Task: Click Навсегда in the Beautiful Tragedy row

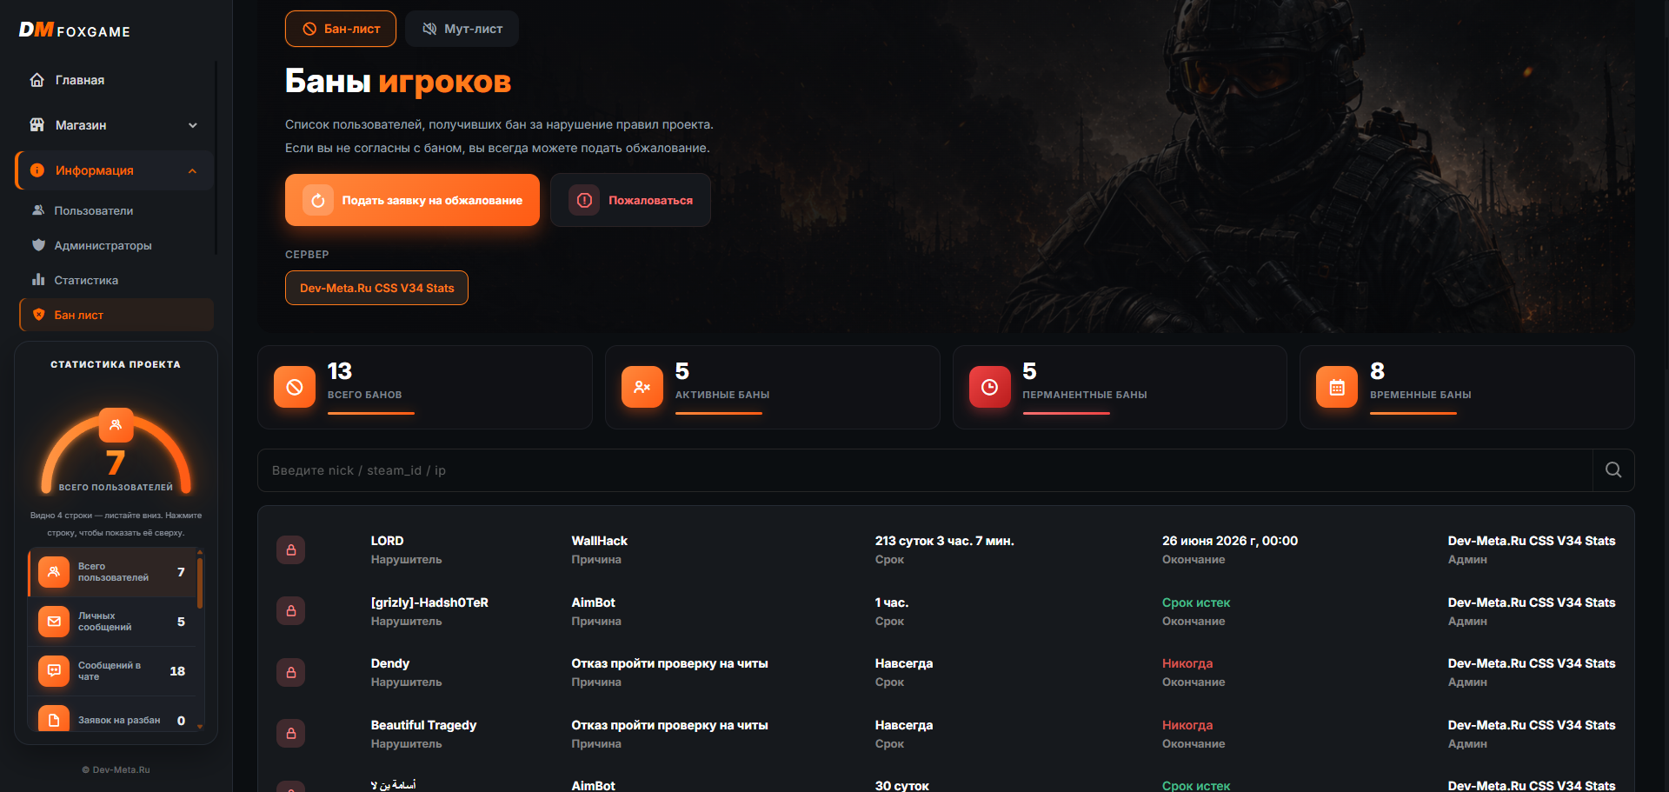Action: (x=904, y=725)
